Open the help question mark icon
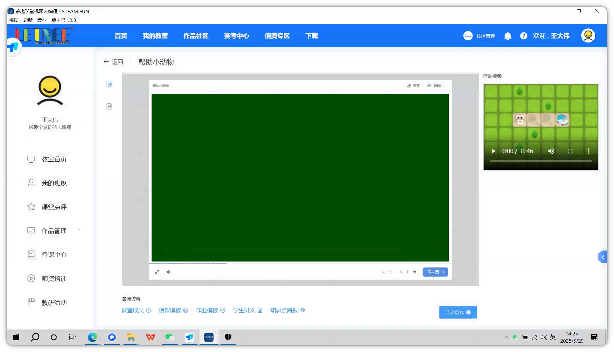The width and height of the screenshot is (614, 352). point(524,36)
